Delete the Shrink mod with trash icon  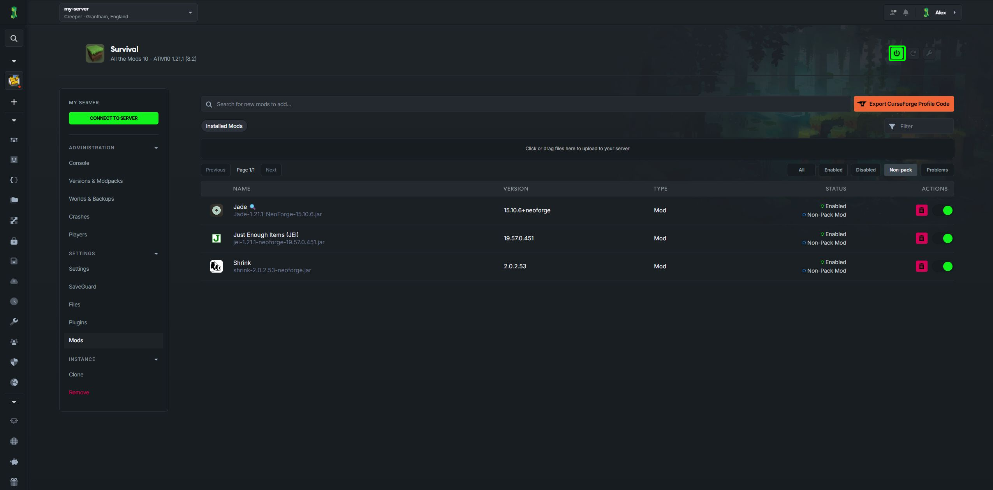click(x=921, y=266)
